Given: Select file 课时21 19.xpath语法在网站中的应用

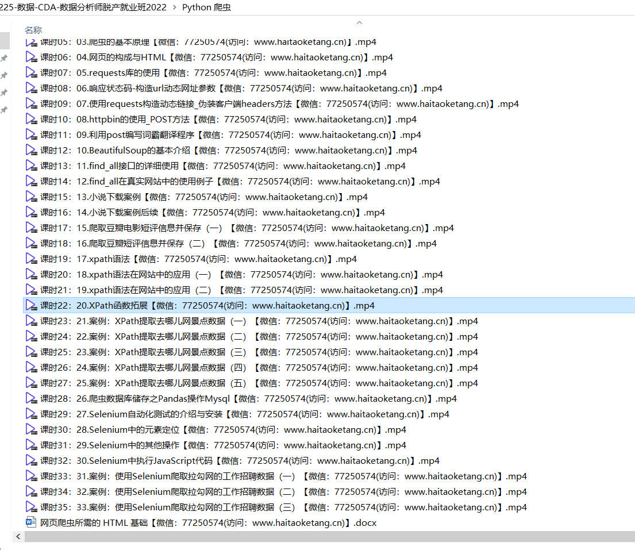Looking at the screenshot, I should tap(241, 290).
